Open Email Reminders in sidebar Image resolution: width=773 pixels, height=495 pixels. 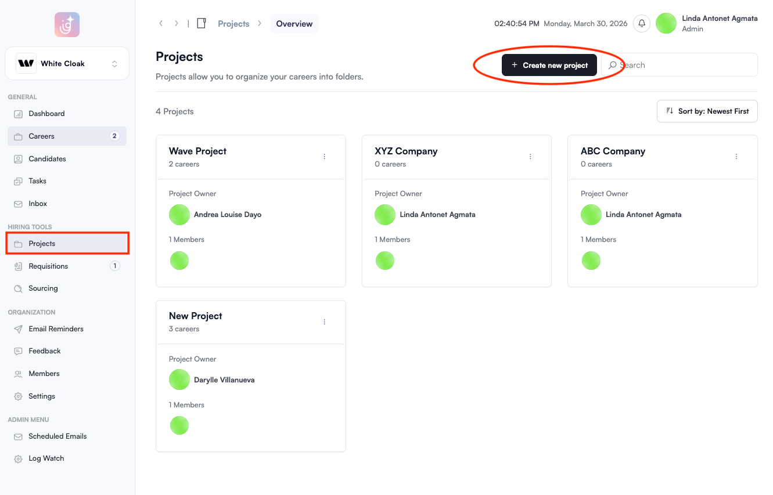point(56,329)
